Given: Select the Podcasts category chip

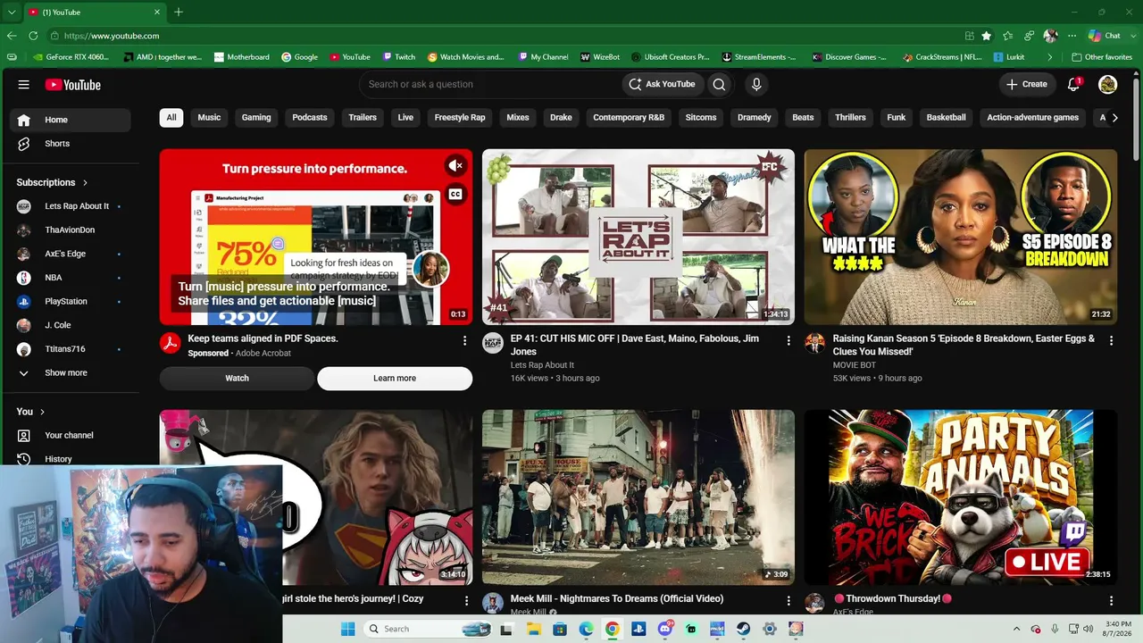Looking at the screenshot, I should pyautogui.click(x=310, y=118).
